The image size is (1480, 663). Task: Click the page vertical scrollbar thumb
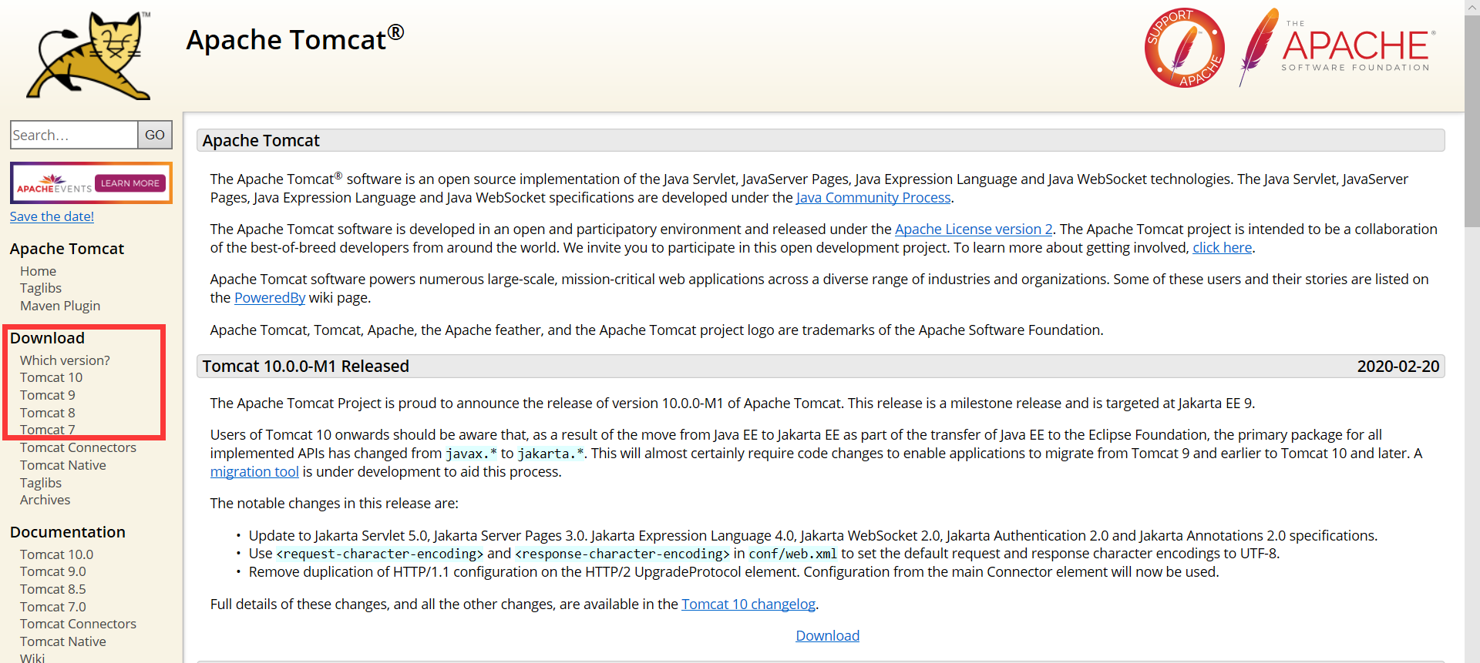(1472, 119)
